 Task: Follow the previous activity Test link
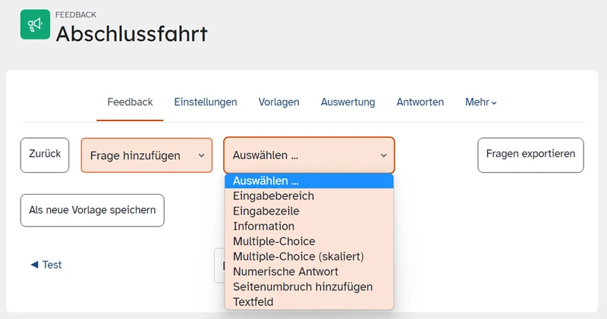[46, 265]
